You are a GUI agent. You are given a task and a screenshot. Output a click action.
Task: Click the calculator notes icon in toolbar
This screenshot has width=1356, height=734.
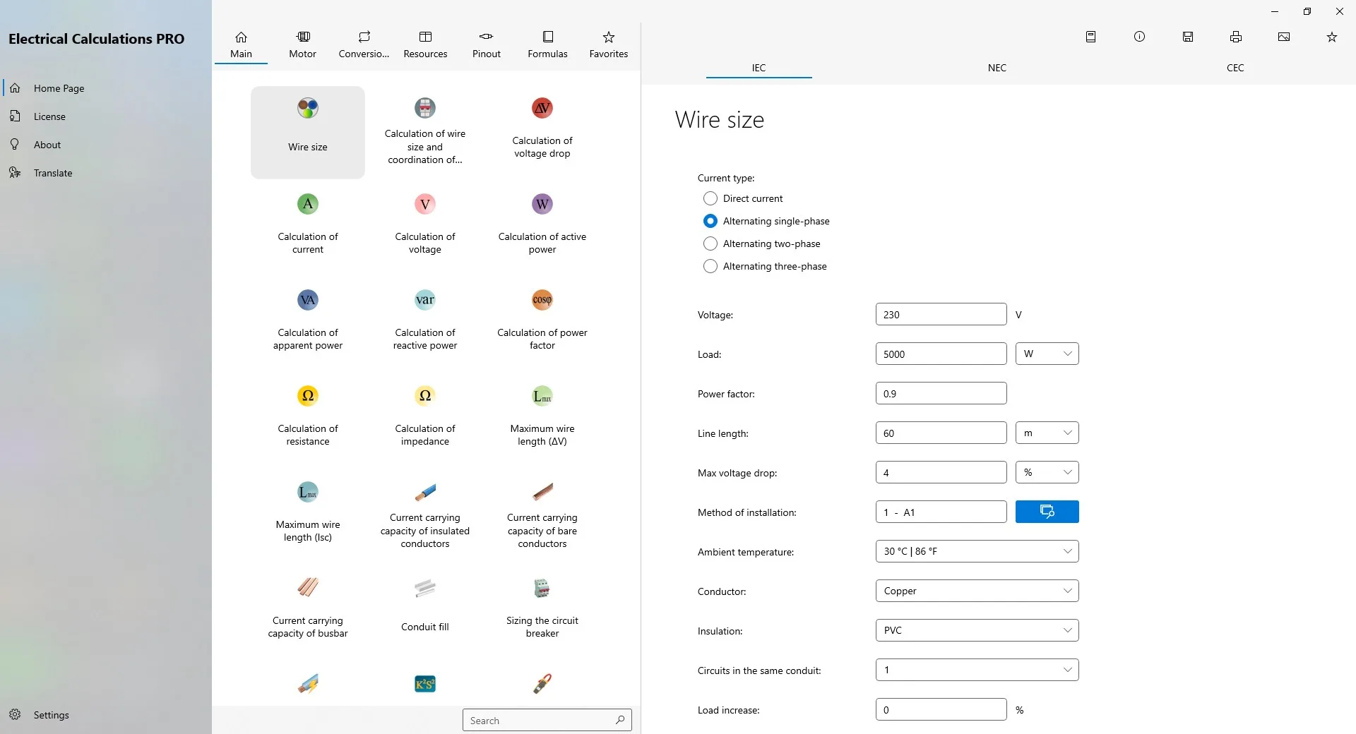[x=1090, y=37]
